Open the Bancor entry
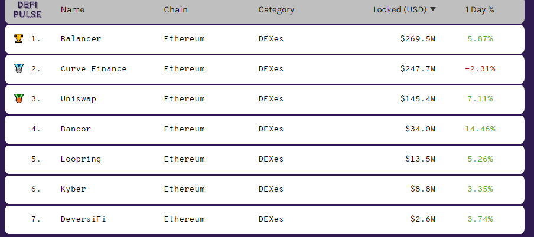Screen dimensions: 534x237 pyautogui.click(x=76, y=129)
